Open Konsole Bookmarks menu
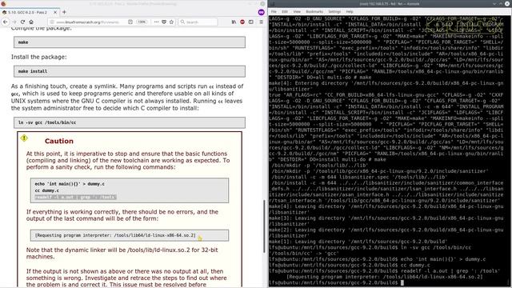 click(x=314, y=11)
